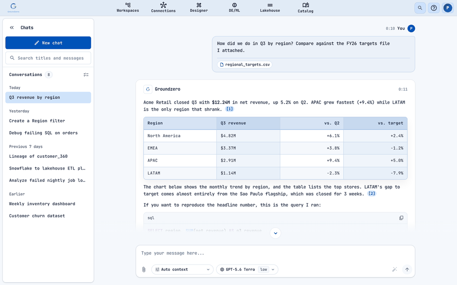Click the vs. Q2 column header

[x=311, y=123]
